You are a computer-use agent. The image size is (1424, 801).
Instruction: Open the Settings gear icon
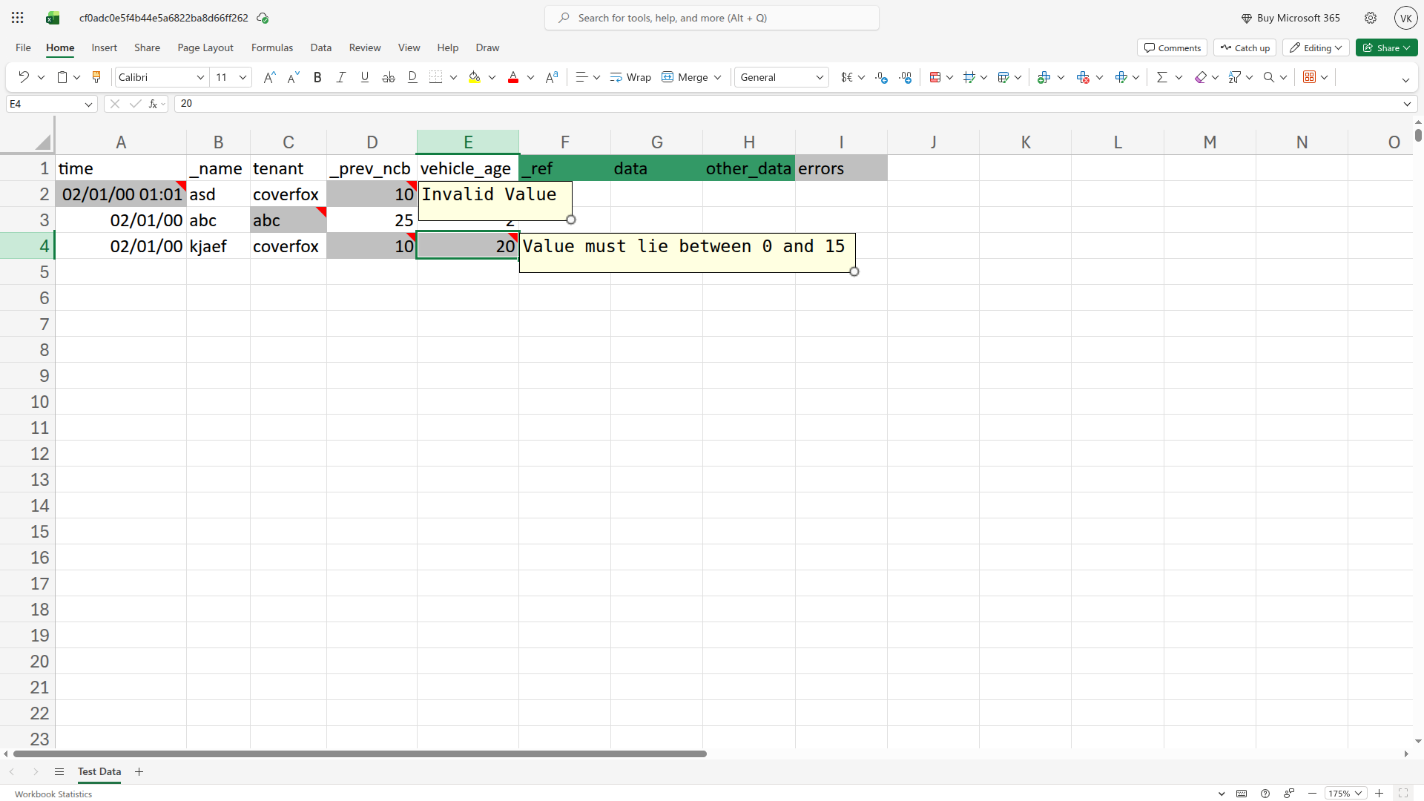1371,18
